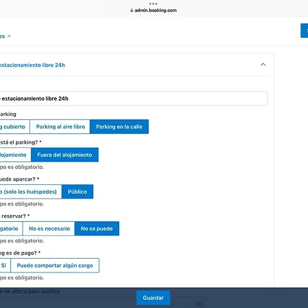The image size is (308, 308).
Task: Collapse the top-left section caret
Action: (9, 36)
